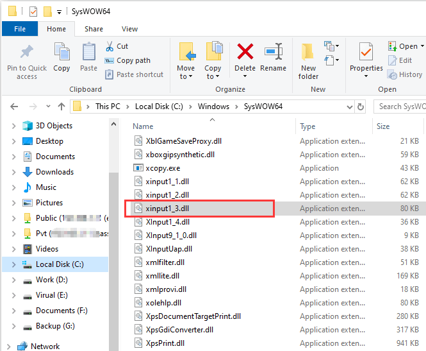Open Properties from the ribbon
The width and height of the screenshot is (426, 351).
tap(366, 53)
